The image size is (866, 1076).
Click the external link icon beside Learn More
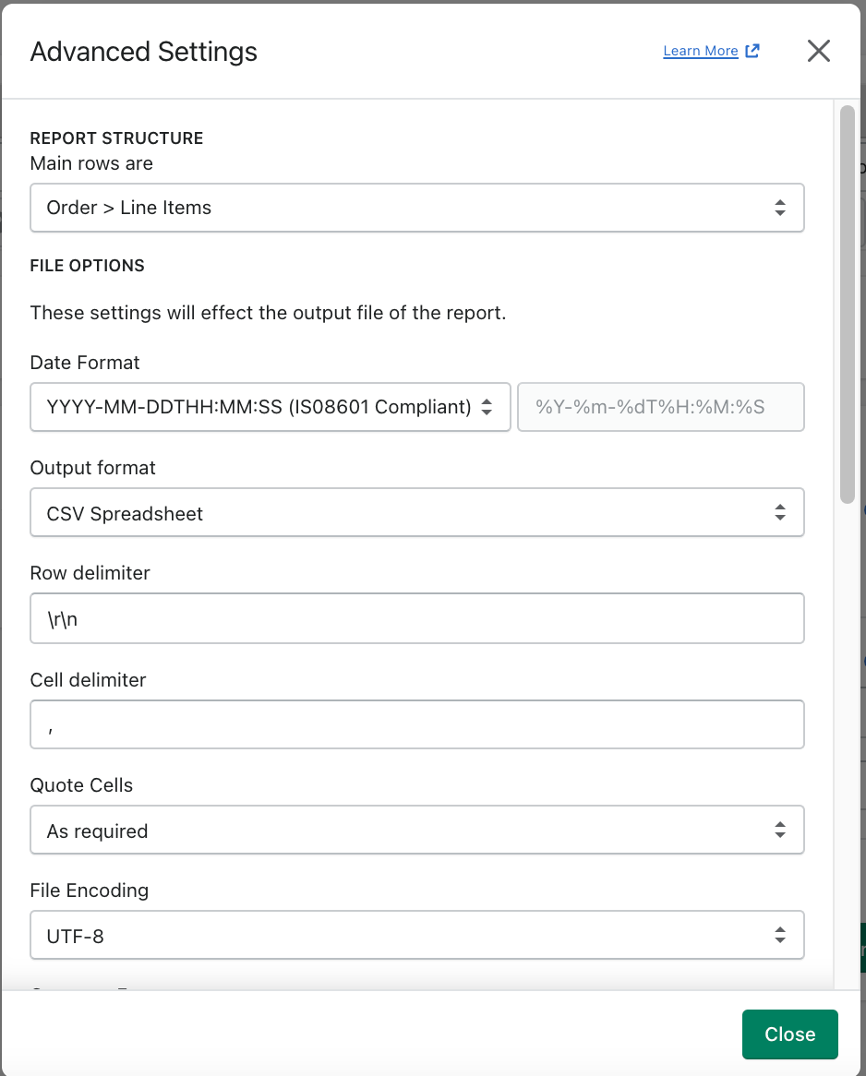pyautogui.click(x=752, y=51)
